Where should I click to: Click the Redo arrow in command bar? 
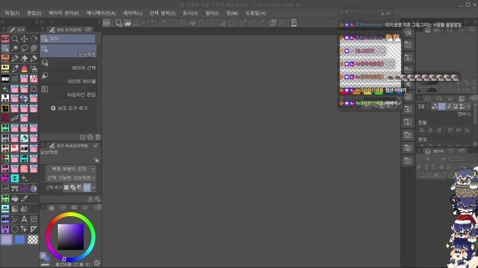click(x=163, y=23)
